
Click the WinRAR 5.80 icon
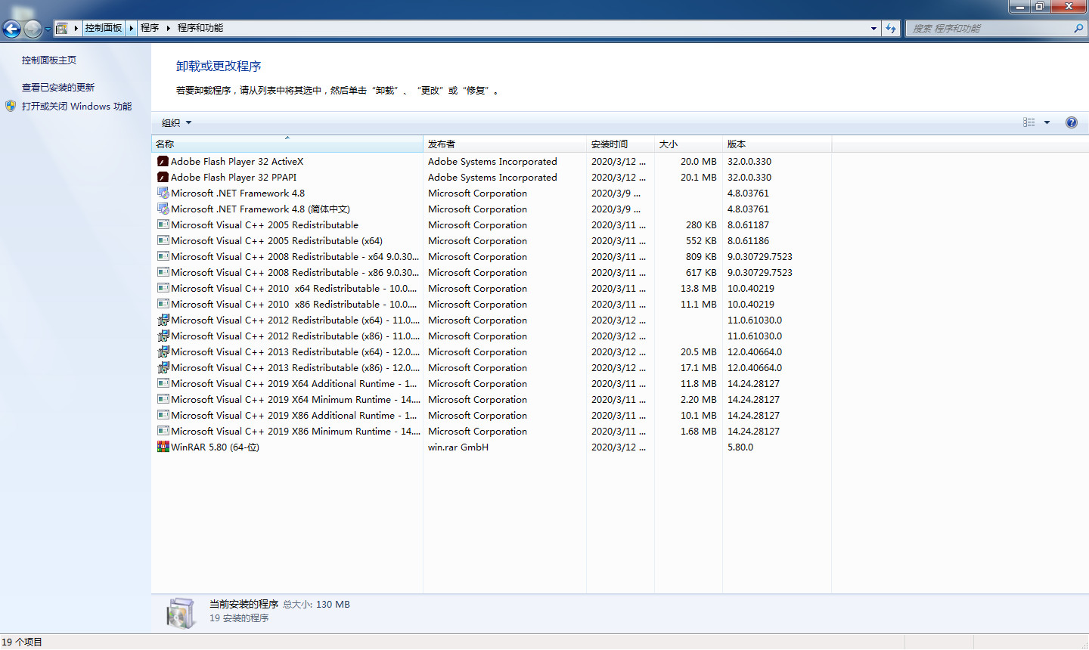point(163,447)
